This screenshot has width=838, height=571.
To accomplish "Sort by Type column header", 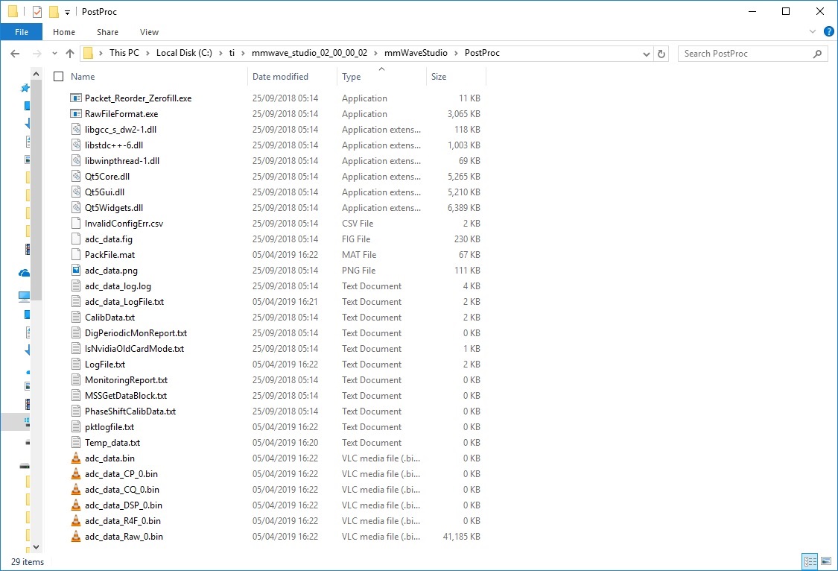I will [351, 77].
